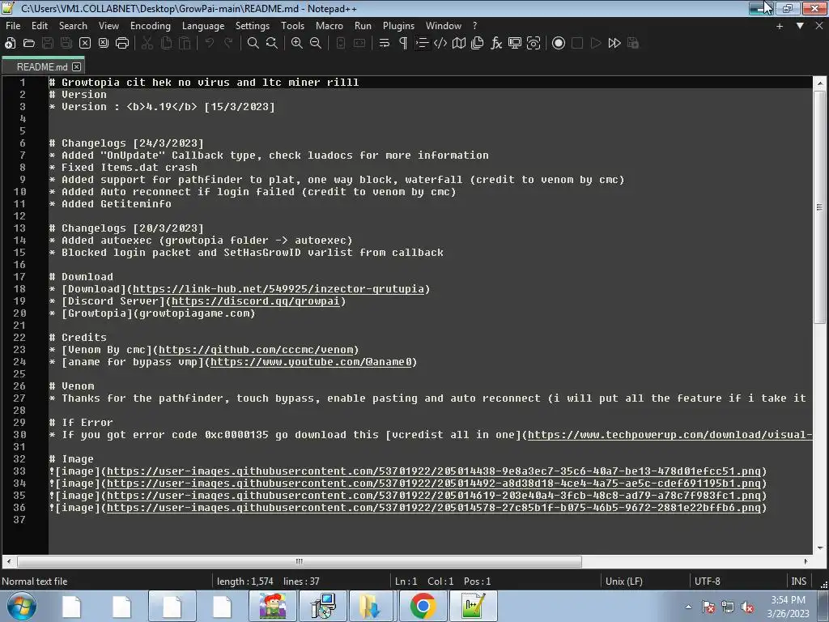Close the current file via toolbar Close icon
Image resolution: width=829 pixels, height=622 pixels.
click(x=84, y=44)
